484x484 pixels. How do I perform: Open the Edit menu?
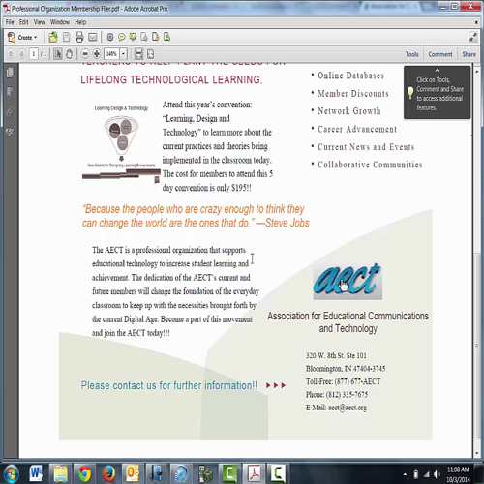click(x=24, y=22)
